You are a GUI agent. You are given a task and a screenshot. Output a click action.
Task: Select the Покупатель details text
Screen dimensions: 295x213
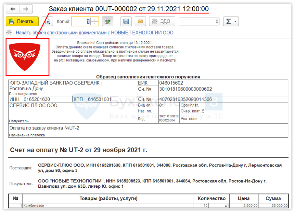(x=152, y=184)
